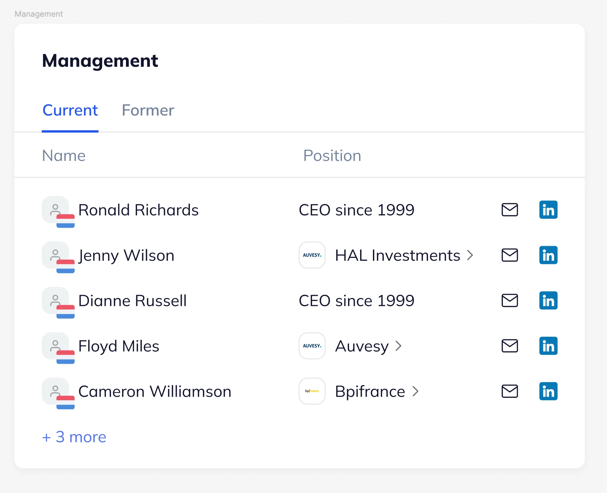Open Ronald Richards' LinkedIn profile
Screen dimensions: 607x493
pyautogui.click(x=548, y=210)
